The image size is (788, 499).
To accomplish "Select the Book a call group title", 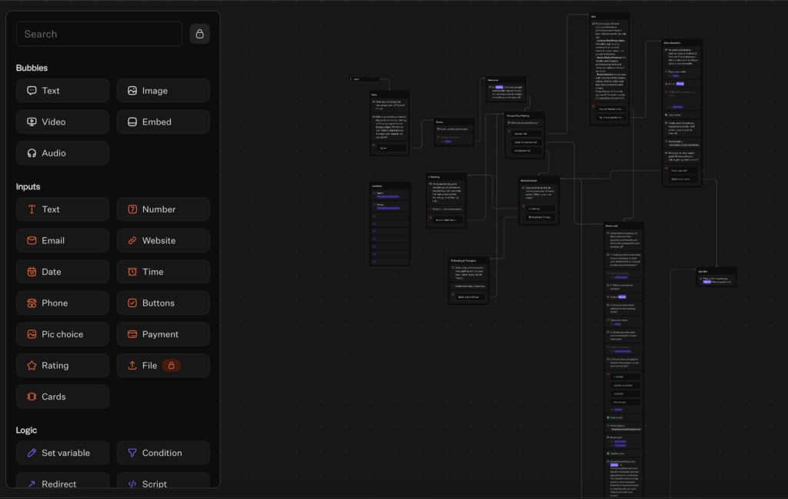I will click(612, 226).
